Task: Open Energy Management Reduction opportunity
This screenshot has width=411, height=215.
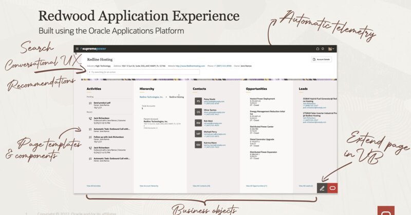Action: pos(267,112)
